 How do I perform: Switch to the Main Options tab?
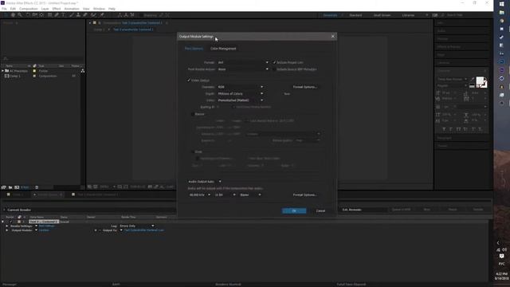click(194, 49)
